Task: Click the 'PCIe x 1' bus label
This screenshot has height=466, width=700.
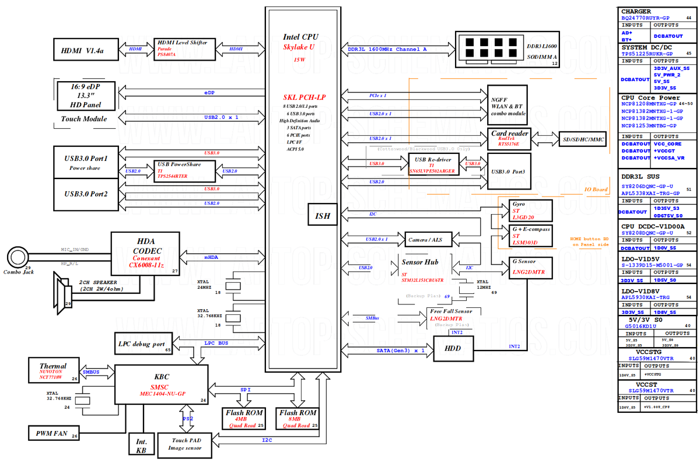Action: (x=378, y=95)
